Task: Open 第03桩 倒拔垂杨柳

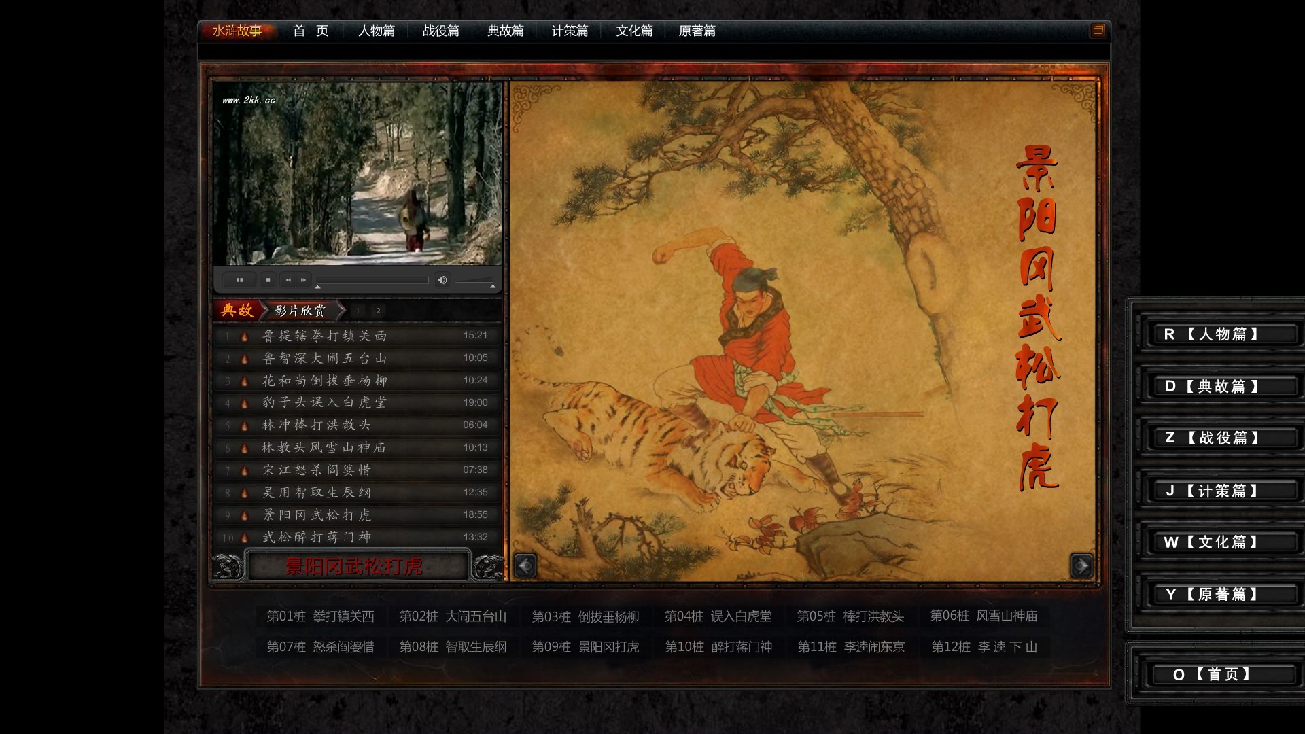Action: [x=585, y=616]
